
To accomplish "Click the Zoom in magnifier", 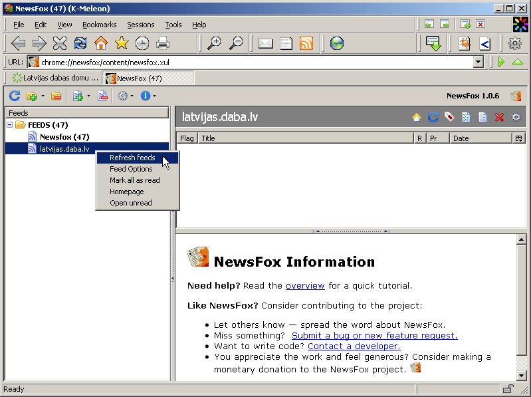I will [x=214, y=43].
